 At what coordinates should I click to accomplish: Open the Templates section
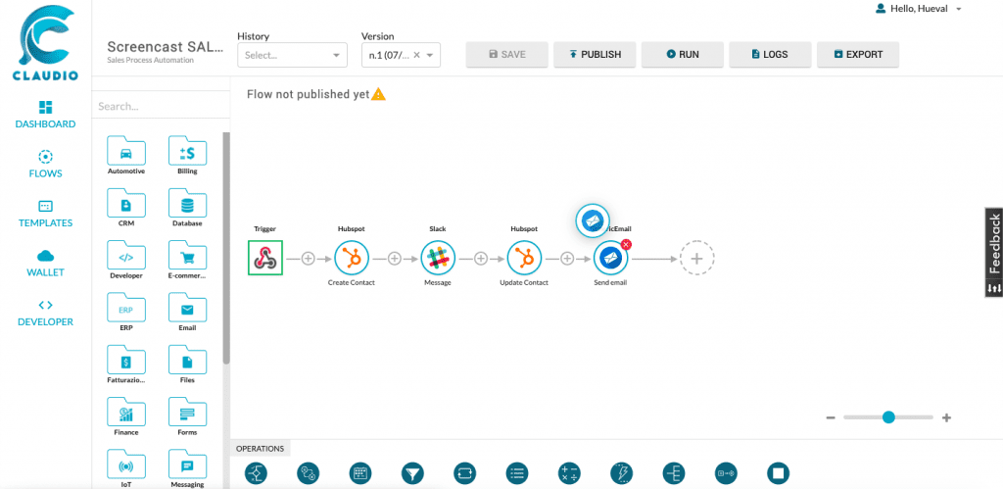tap(45, 215)
